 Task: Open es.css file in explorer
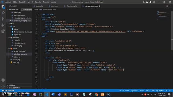[16, 29]
